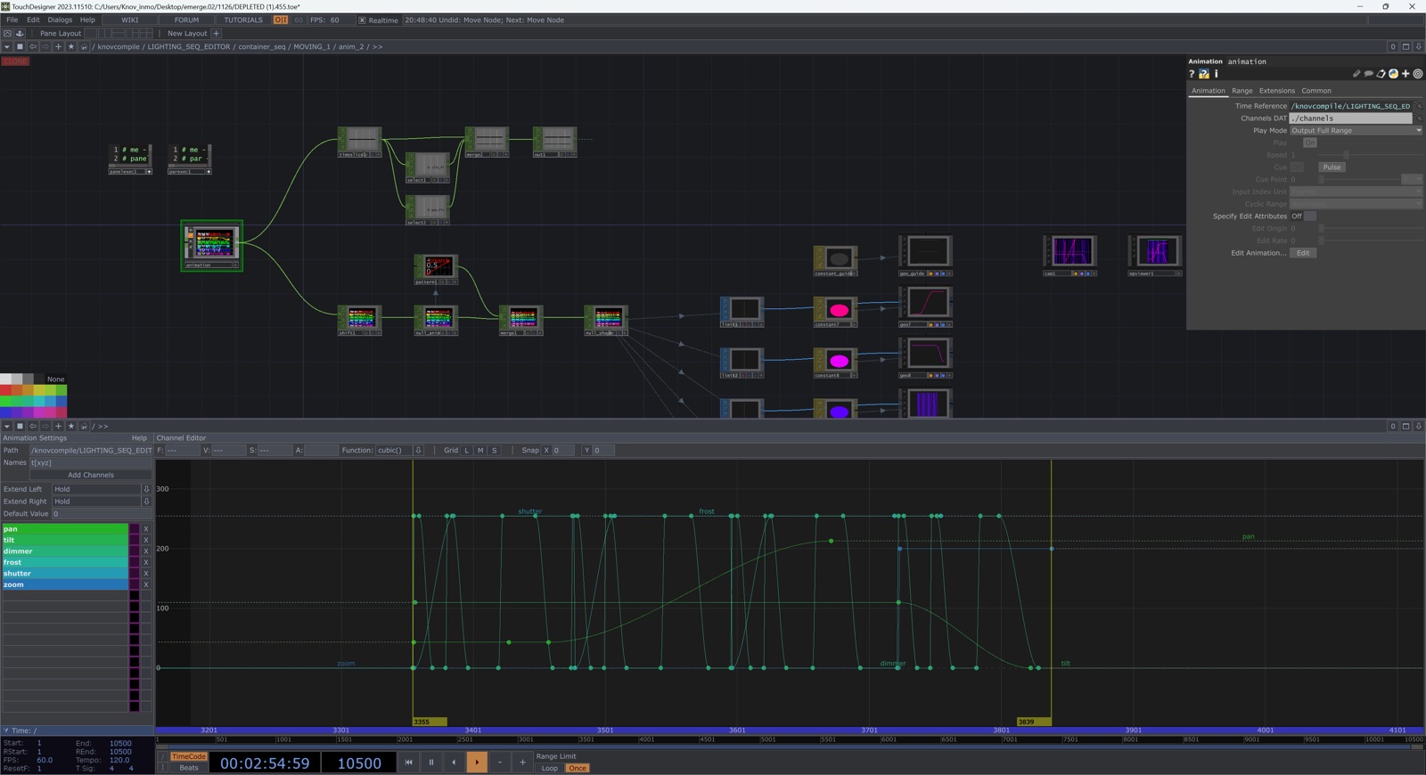Jump to start of timeline
Viewport: 1426px width, 775px height.
408,763
